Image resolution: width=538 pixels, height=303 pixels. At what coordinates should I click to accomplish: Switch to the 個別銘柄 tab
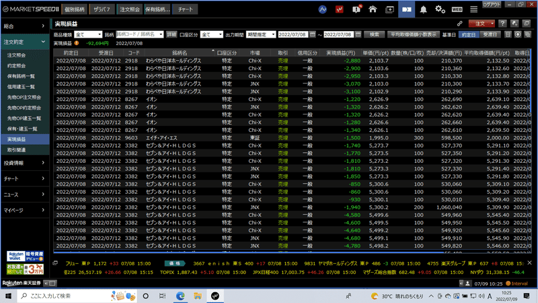pyautogui.click(x=75, y=9)
